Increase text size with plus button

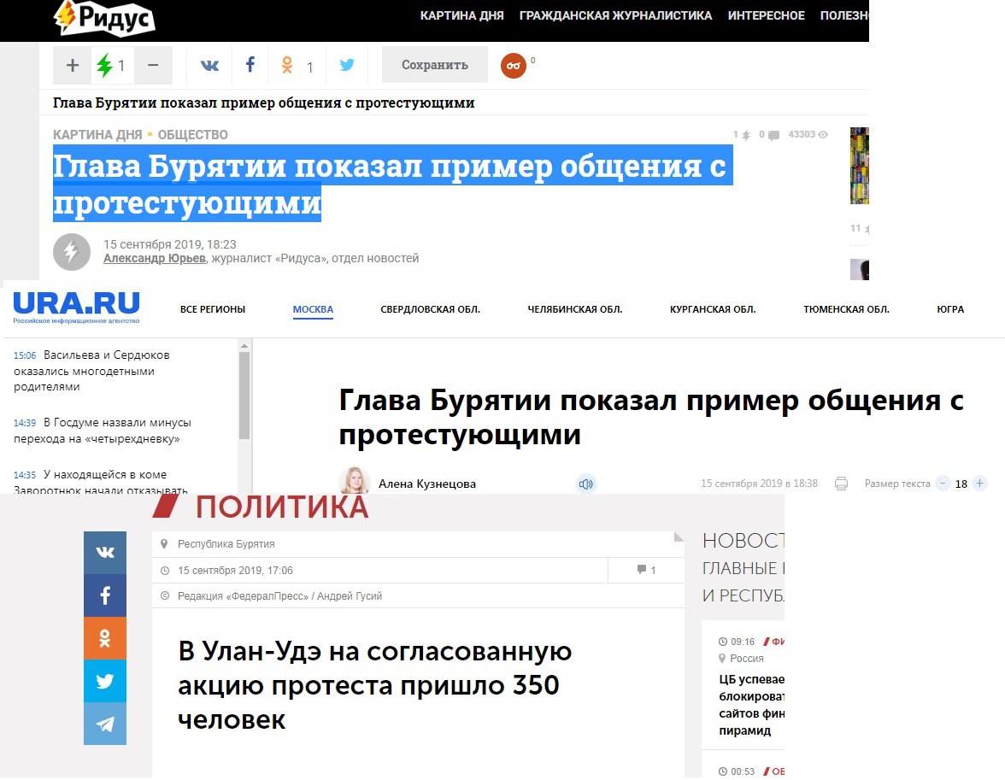click(x=979, y=484)
